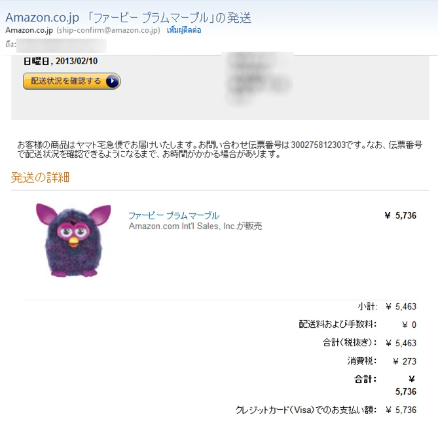
Task: Click the Amazon.com Int'l Sales, Inc. seller text
Action: click(195, 226)
